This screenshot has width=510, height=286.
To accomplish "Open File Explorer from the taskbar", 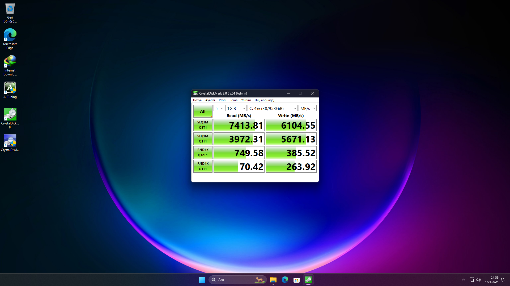I will click(273, 280).
